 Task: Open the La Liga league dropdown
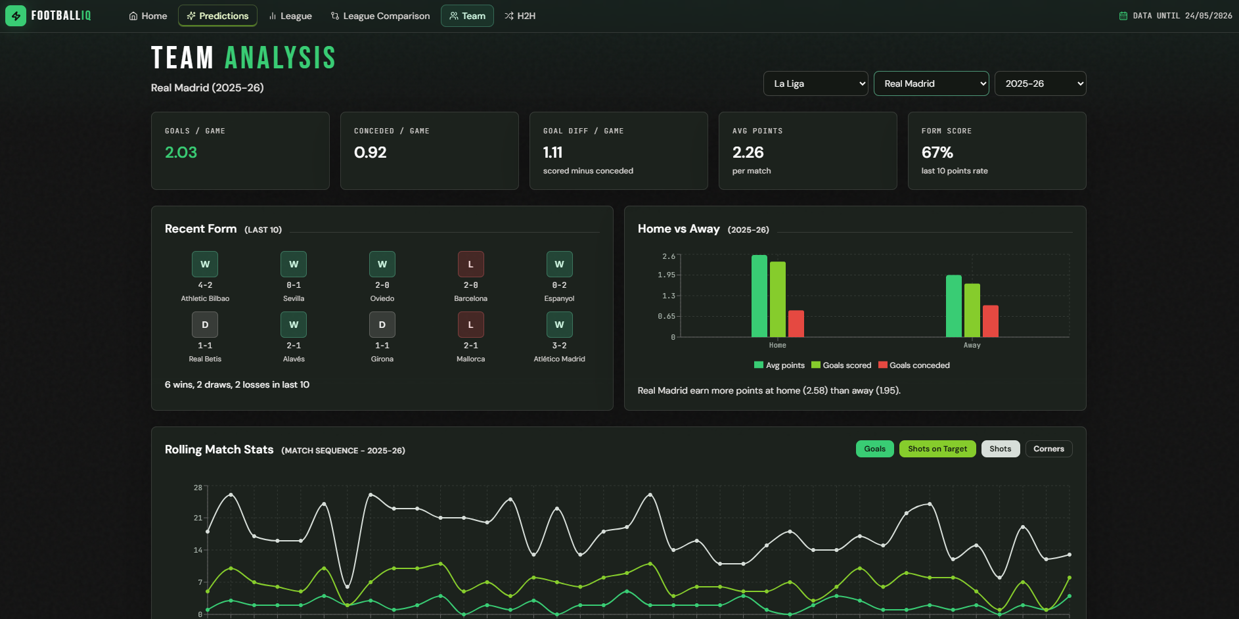(816, 83)
